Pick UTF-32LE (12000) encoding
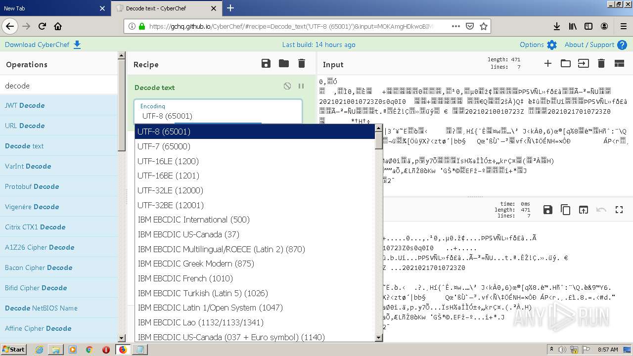Screen dimensions: 633x356 [x=255, y=190]
